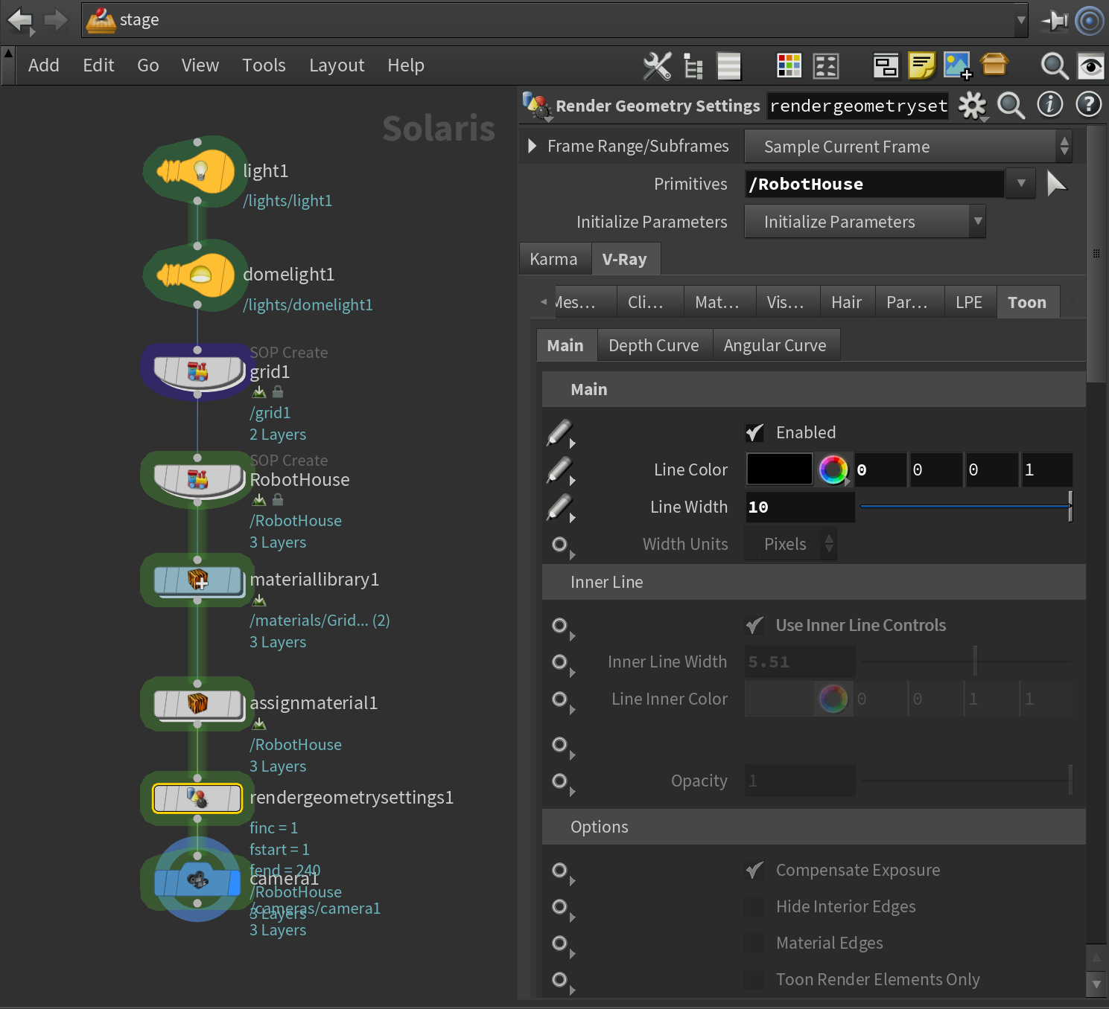Open the Width Units Pixels dropdown
The width and height of the screenshot is (1109, 1009).
click(791, 544)
